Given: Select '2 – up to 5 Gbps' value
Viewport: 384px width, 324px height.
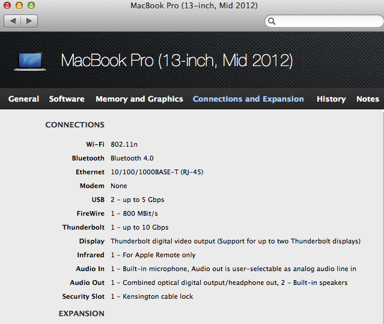Looking at the screenshot, I should [x=138, y=200].
